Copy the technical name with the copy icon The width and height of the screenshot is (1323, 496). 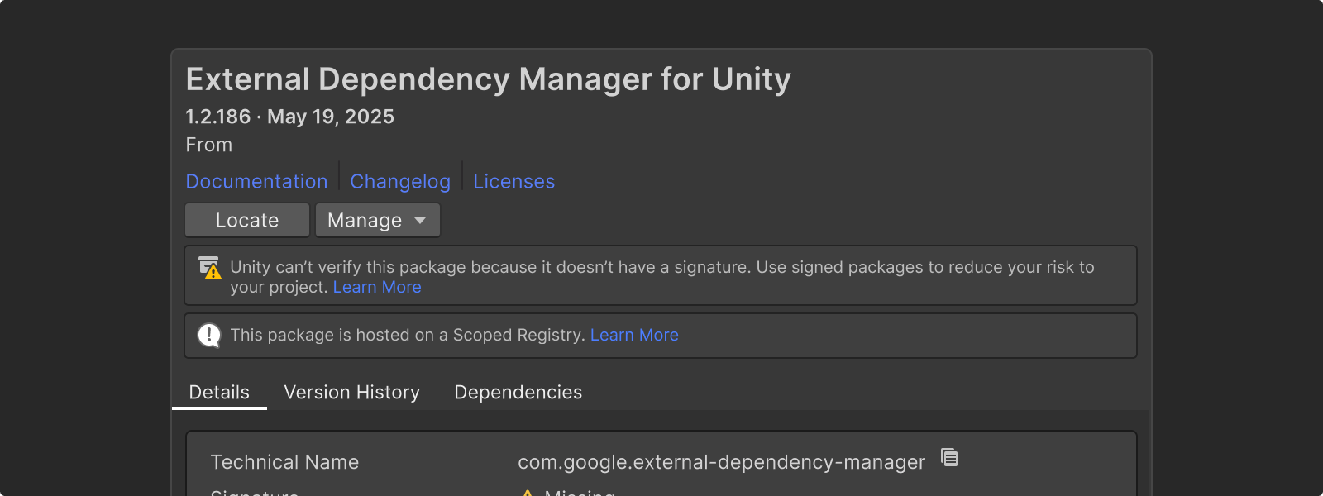pyautogui.click(x=949, y=457)
